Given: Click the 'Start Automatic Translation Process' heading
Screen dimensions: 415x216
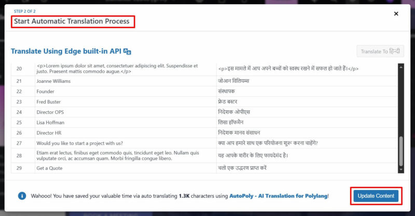Looking at the screenshot, I should [x=72, y=21].
